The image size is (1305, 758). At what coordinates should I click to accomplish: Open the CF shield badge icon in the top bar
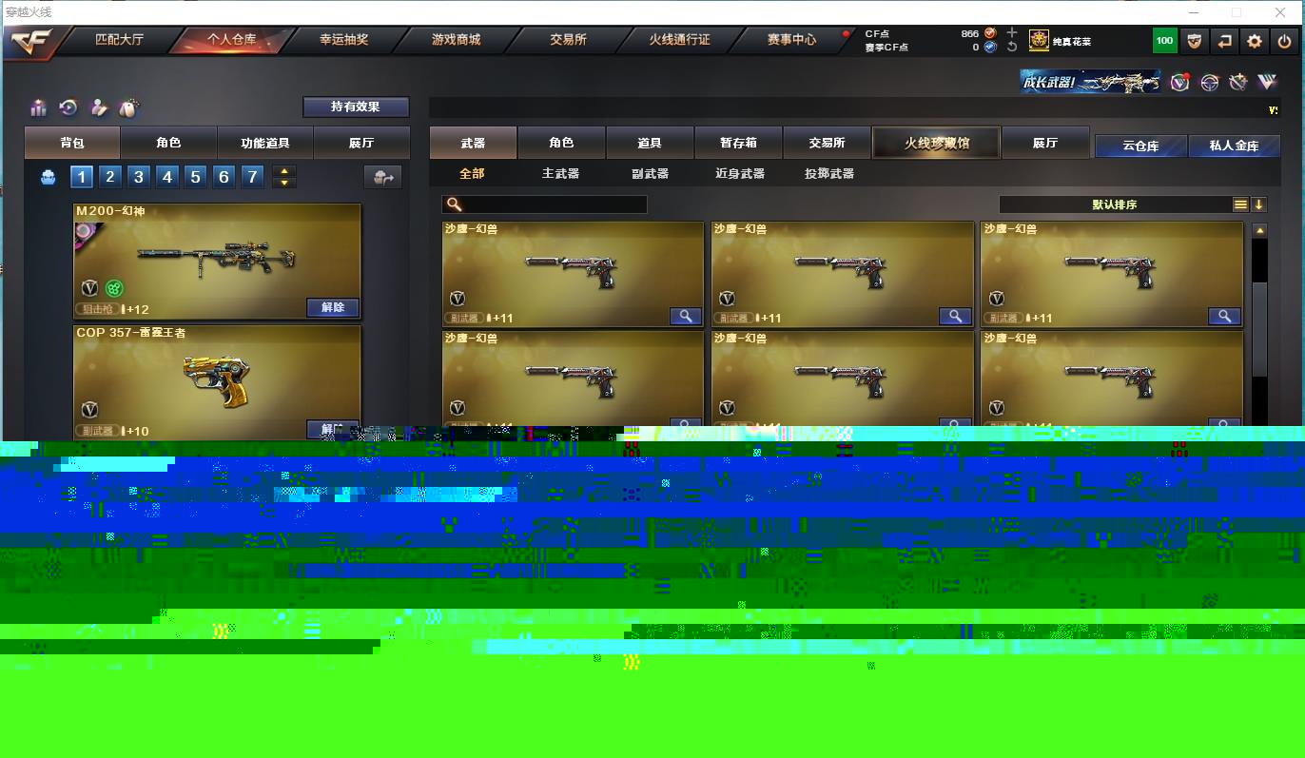click(1195, 41)
